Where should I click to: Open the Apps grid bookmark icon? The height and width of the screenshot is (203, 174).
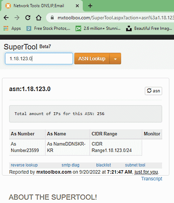6,28
